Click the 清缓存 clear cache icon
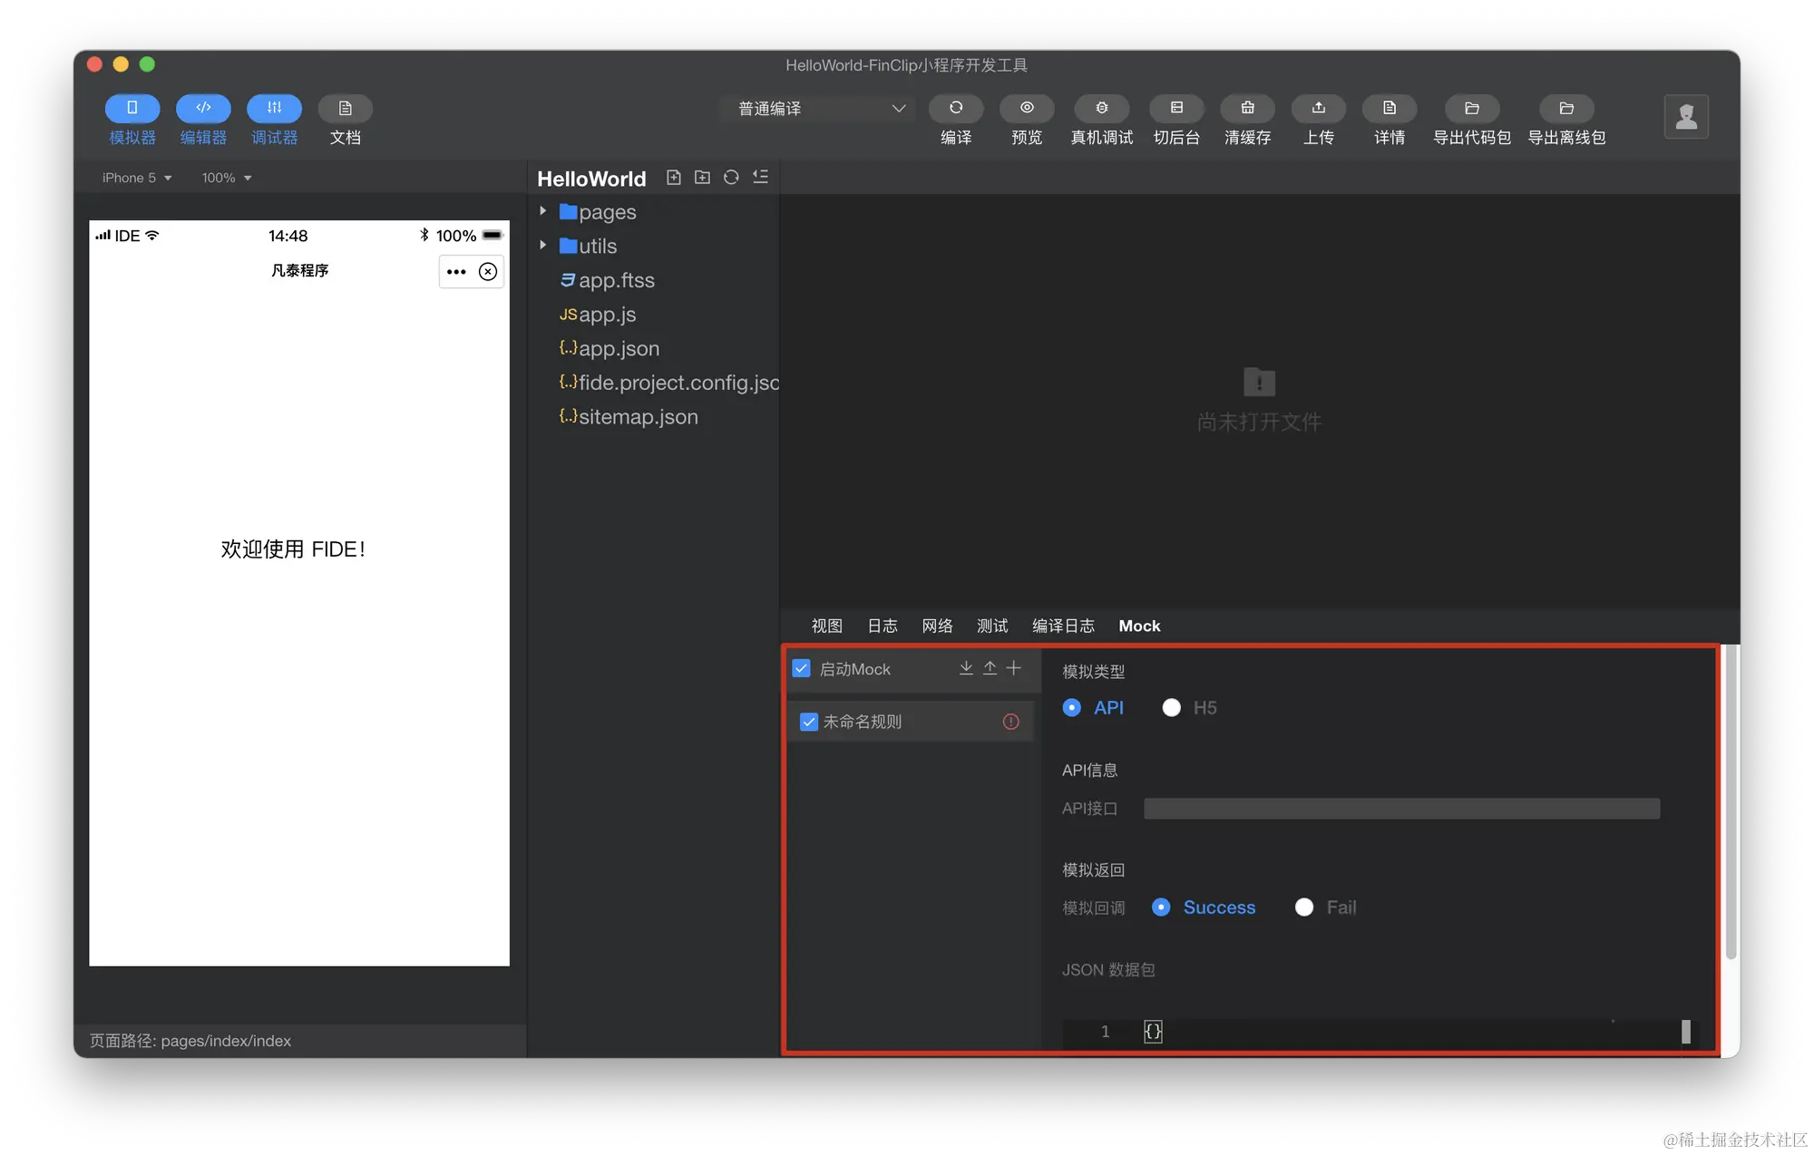Screen dimensions: 1814x1155 (1247, 108)
